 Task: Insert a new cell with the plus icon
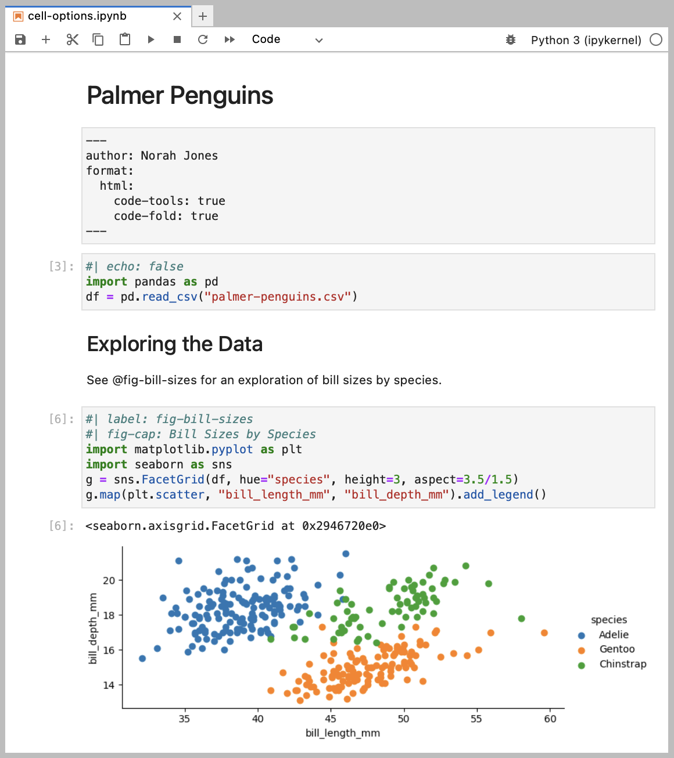pos(46,39)
